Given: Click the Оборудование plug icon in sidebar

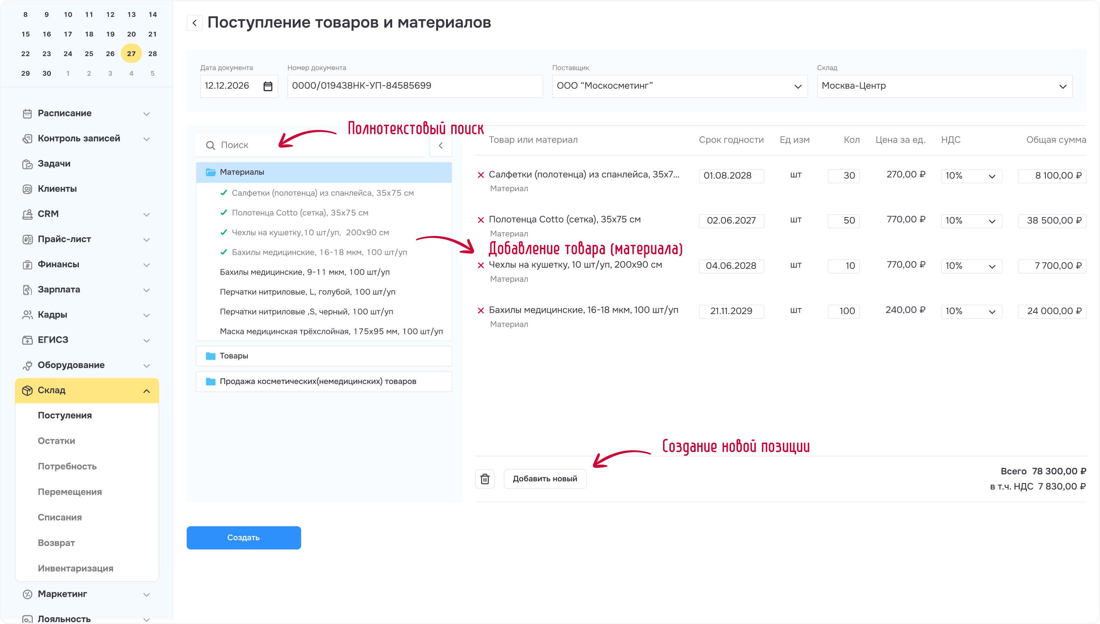Looking at the screenshot, I should pos(27,365).
